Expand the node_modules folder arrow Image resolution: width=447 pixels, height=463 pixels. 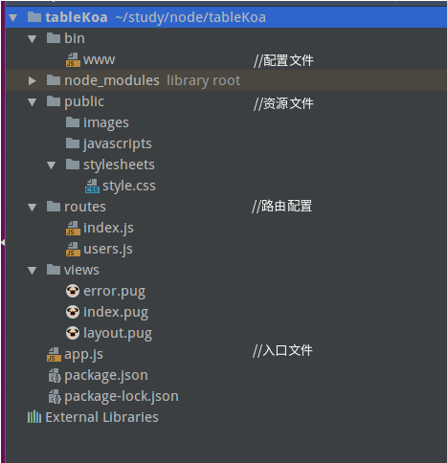33,80
